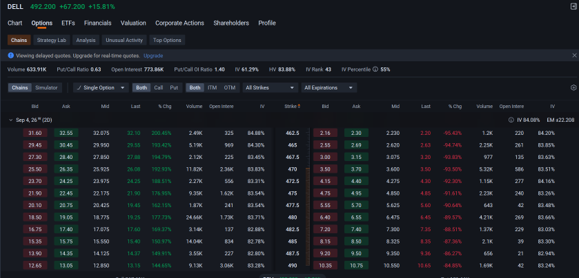Image resolution: width=579 pixels, height=278 pixels.
Task: Open Strategy Lab
Action: point(51,40)
